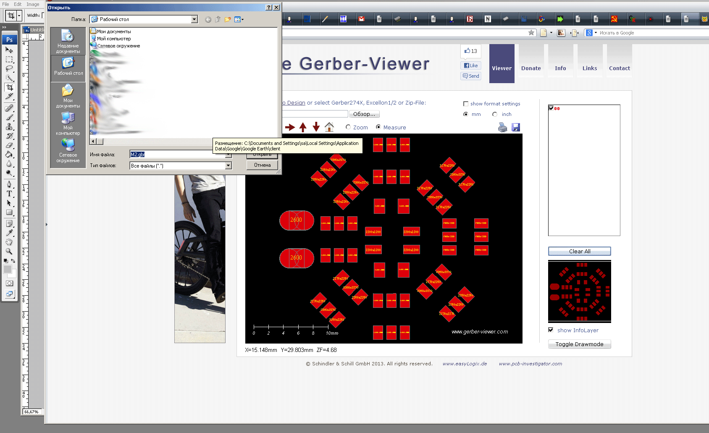The image size is (709, 433).
Task: Pan view down with red arrow
Action: click(x=316, y=127)
